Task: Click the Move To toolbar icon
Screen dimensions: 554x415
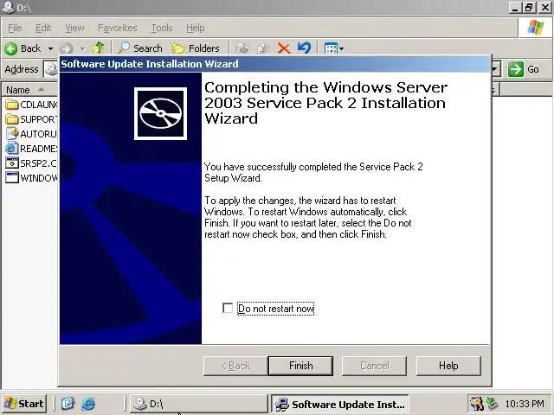Action: click(x=242, y=48)
